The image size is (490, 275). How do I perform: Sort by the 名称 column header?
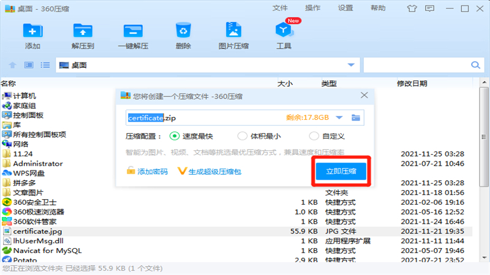click(9, 83)
